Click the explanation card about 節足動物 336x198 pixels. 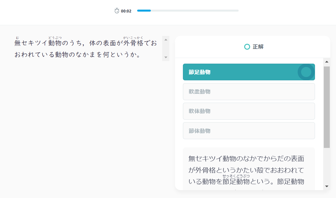click(249, 170)
